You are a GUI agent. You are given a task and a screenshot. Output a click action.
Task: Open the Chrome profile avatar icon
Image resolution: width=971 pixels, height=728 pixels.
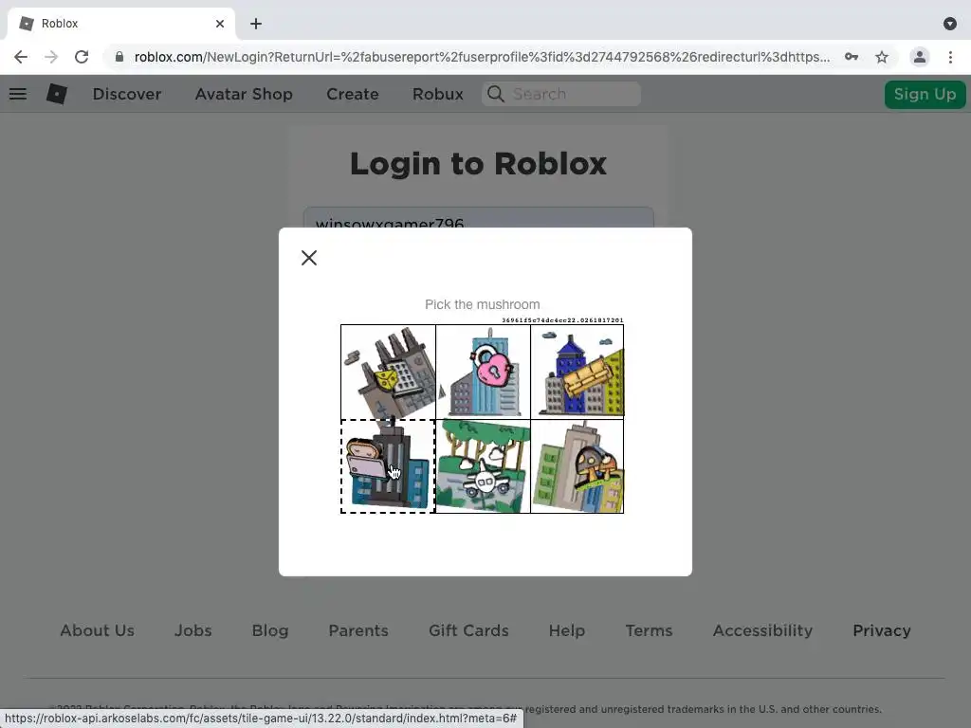920,57
